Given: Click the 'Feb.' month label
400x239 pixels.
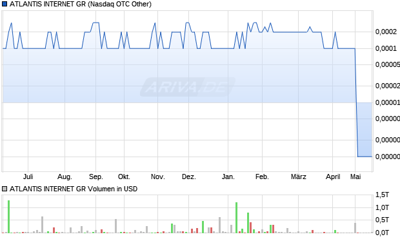Looking at the screenshot, I should click(x=262, y=177).
